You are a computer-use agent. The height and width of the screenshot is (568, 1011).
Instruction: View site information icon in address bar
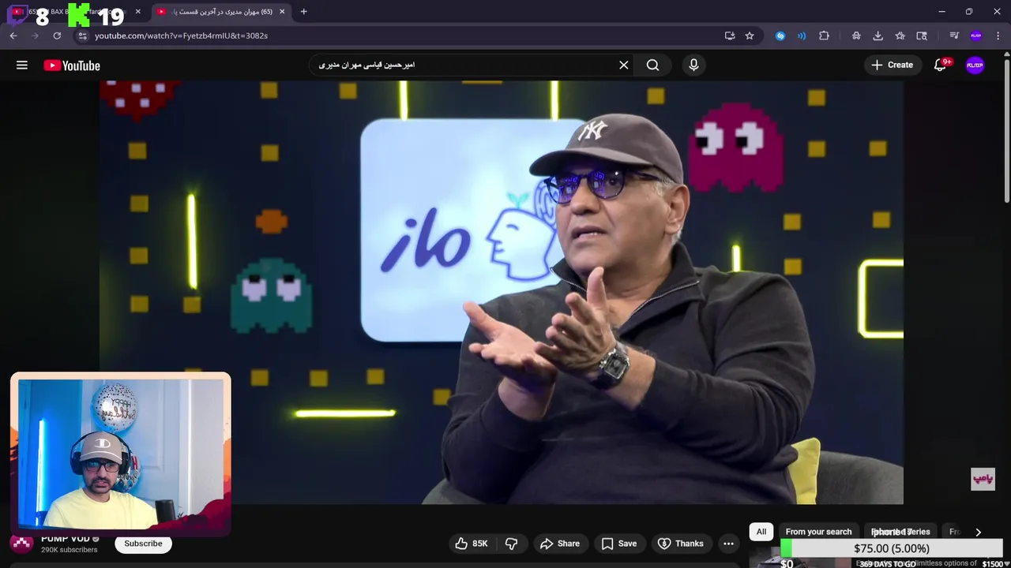[x=82, y=35]
